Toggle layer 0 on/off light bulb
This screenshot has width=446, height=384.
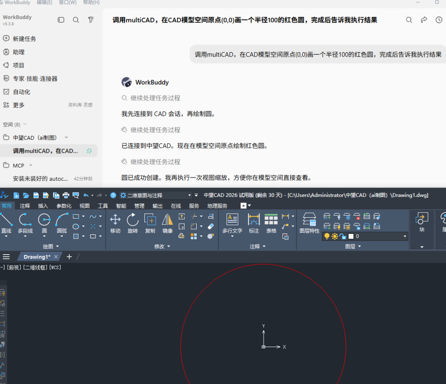click(x=327, y=236)
